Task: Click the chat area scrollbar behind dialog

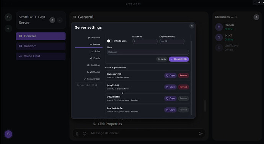Action: (205, 106)
